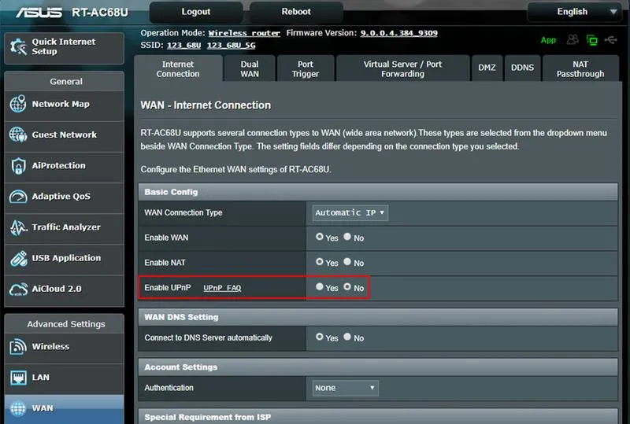
Task: Click the green App link
Action: click(548, 40)
